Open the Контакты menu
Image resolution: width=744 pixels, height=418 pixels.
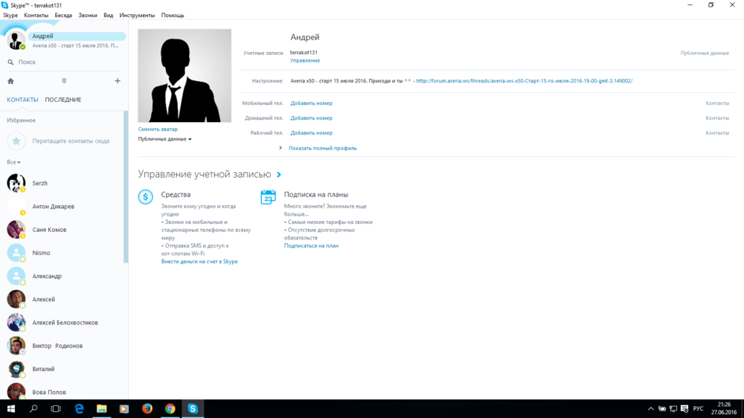(36, 15)
